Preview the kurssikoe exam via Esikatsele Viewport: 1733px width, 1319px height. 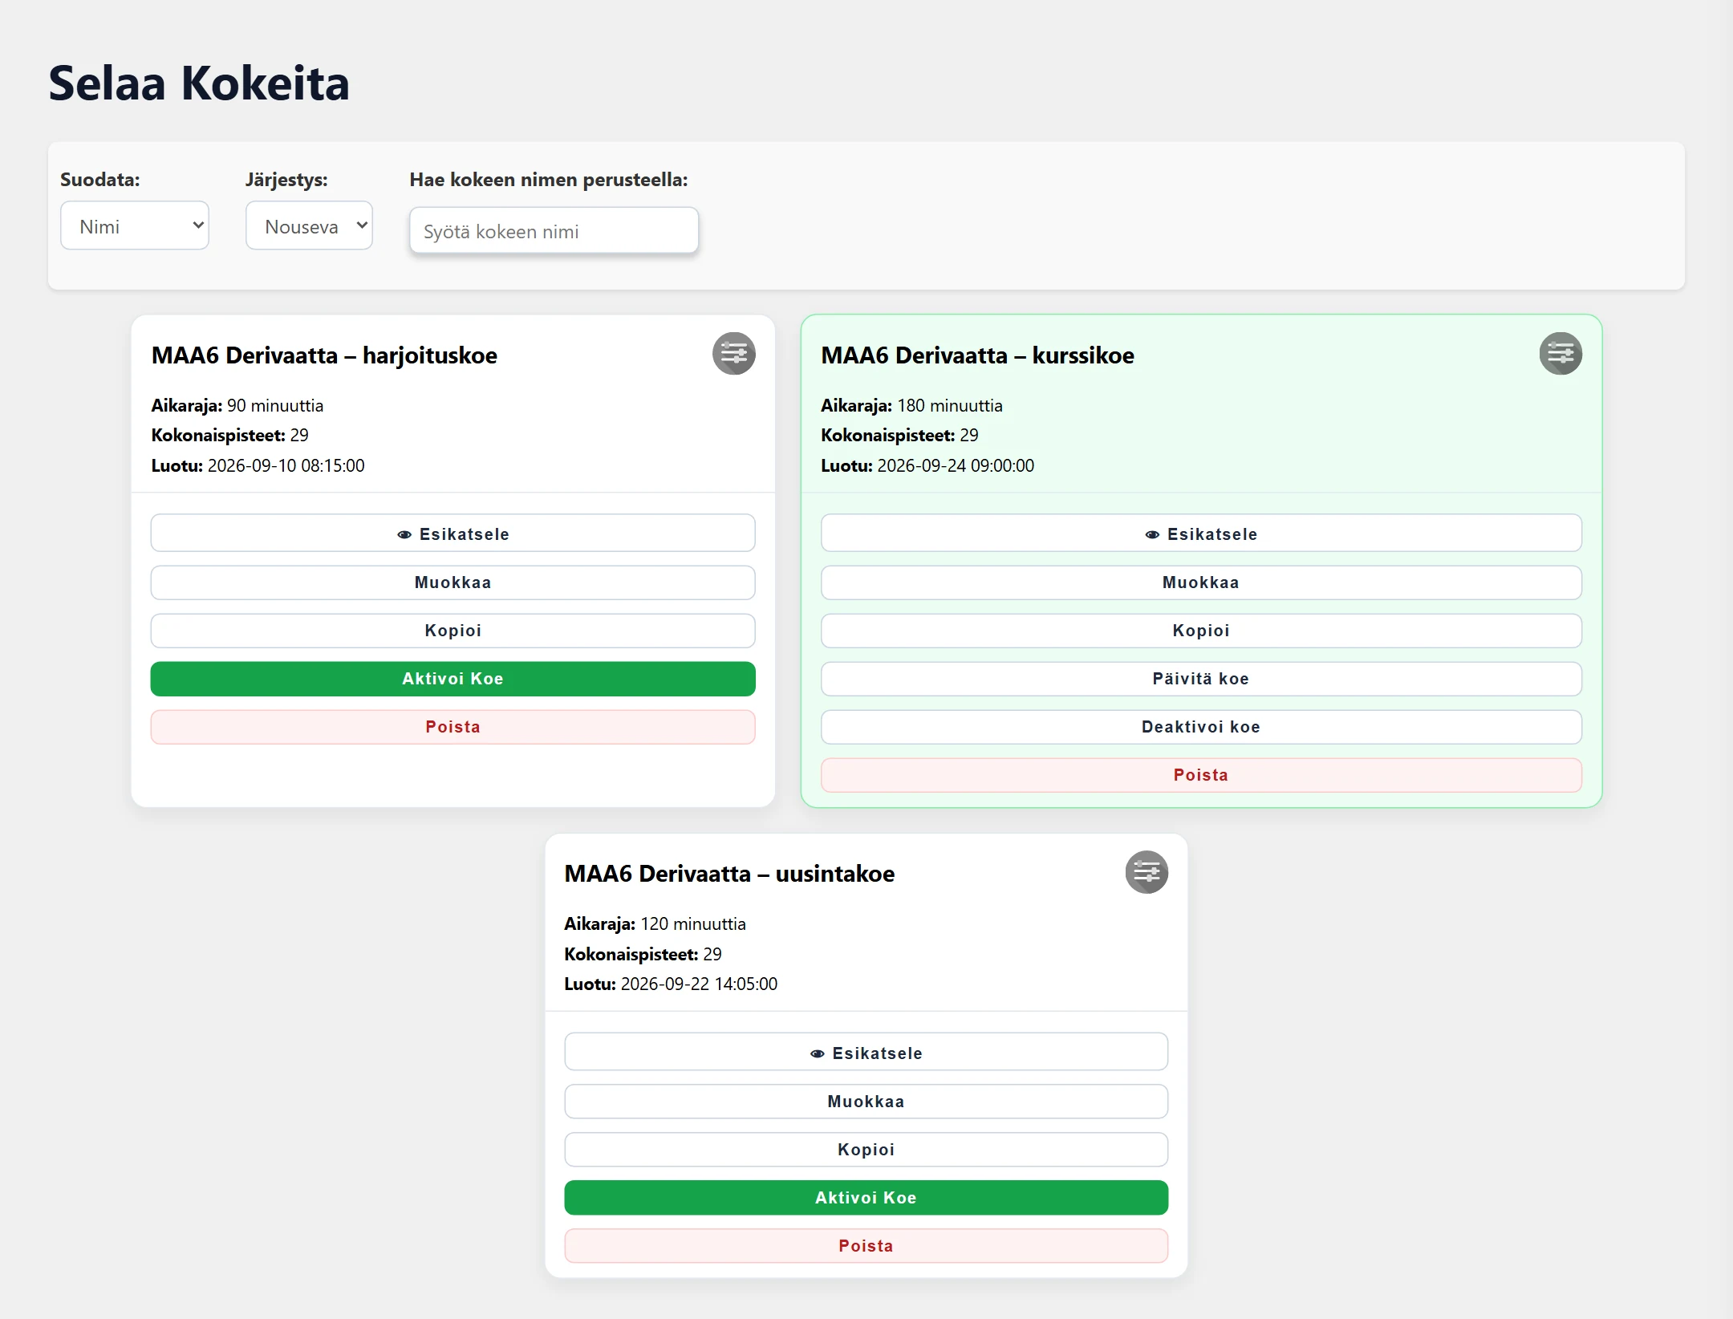1201,534
